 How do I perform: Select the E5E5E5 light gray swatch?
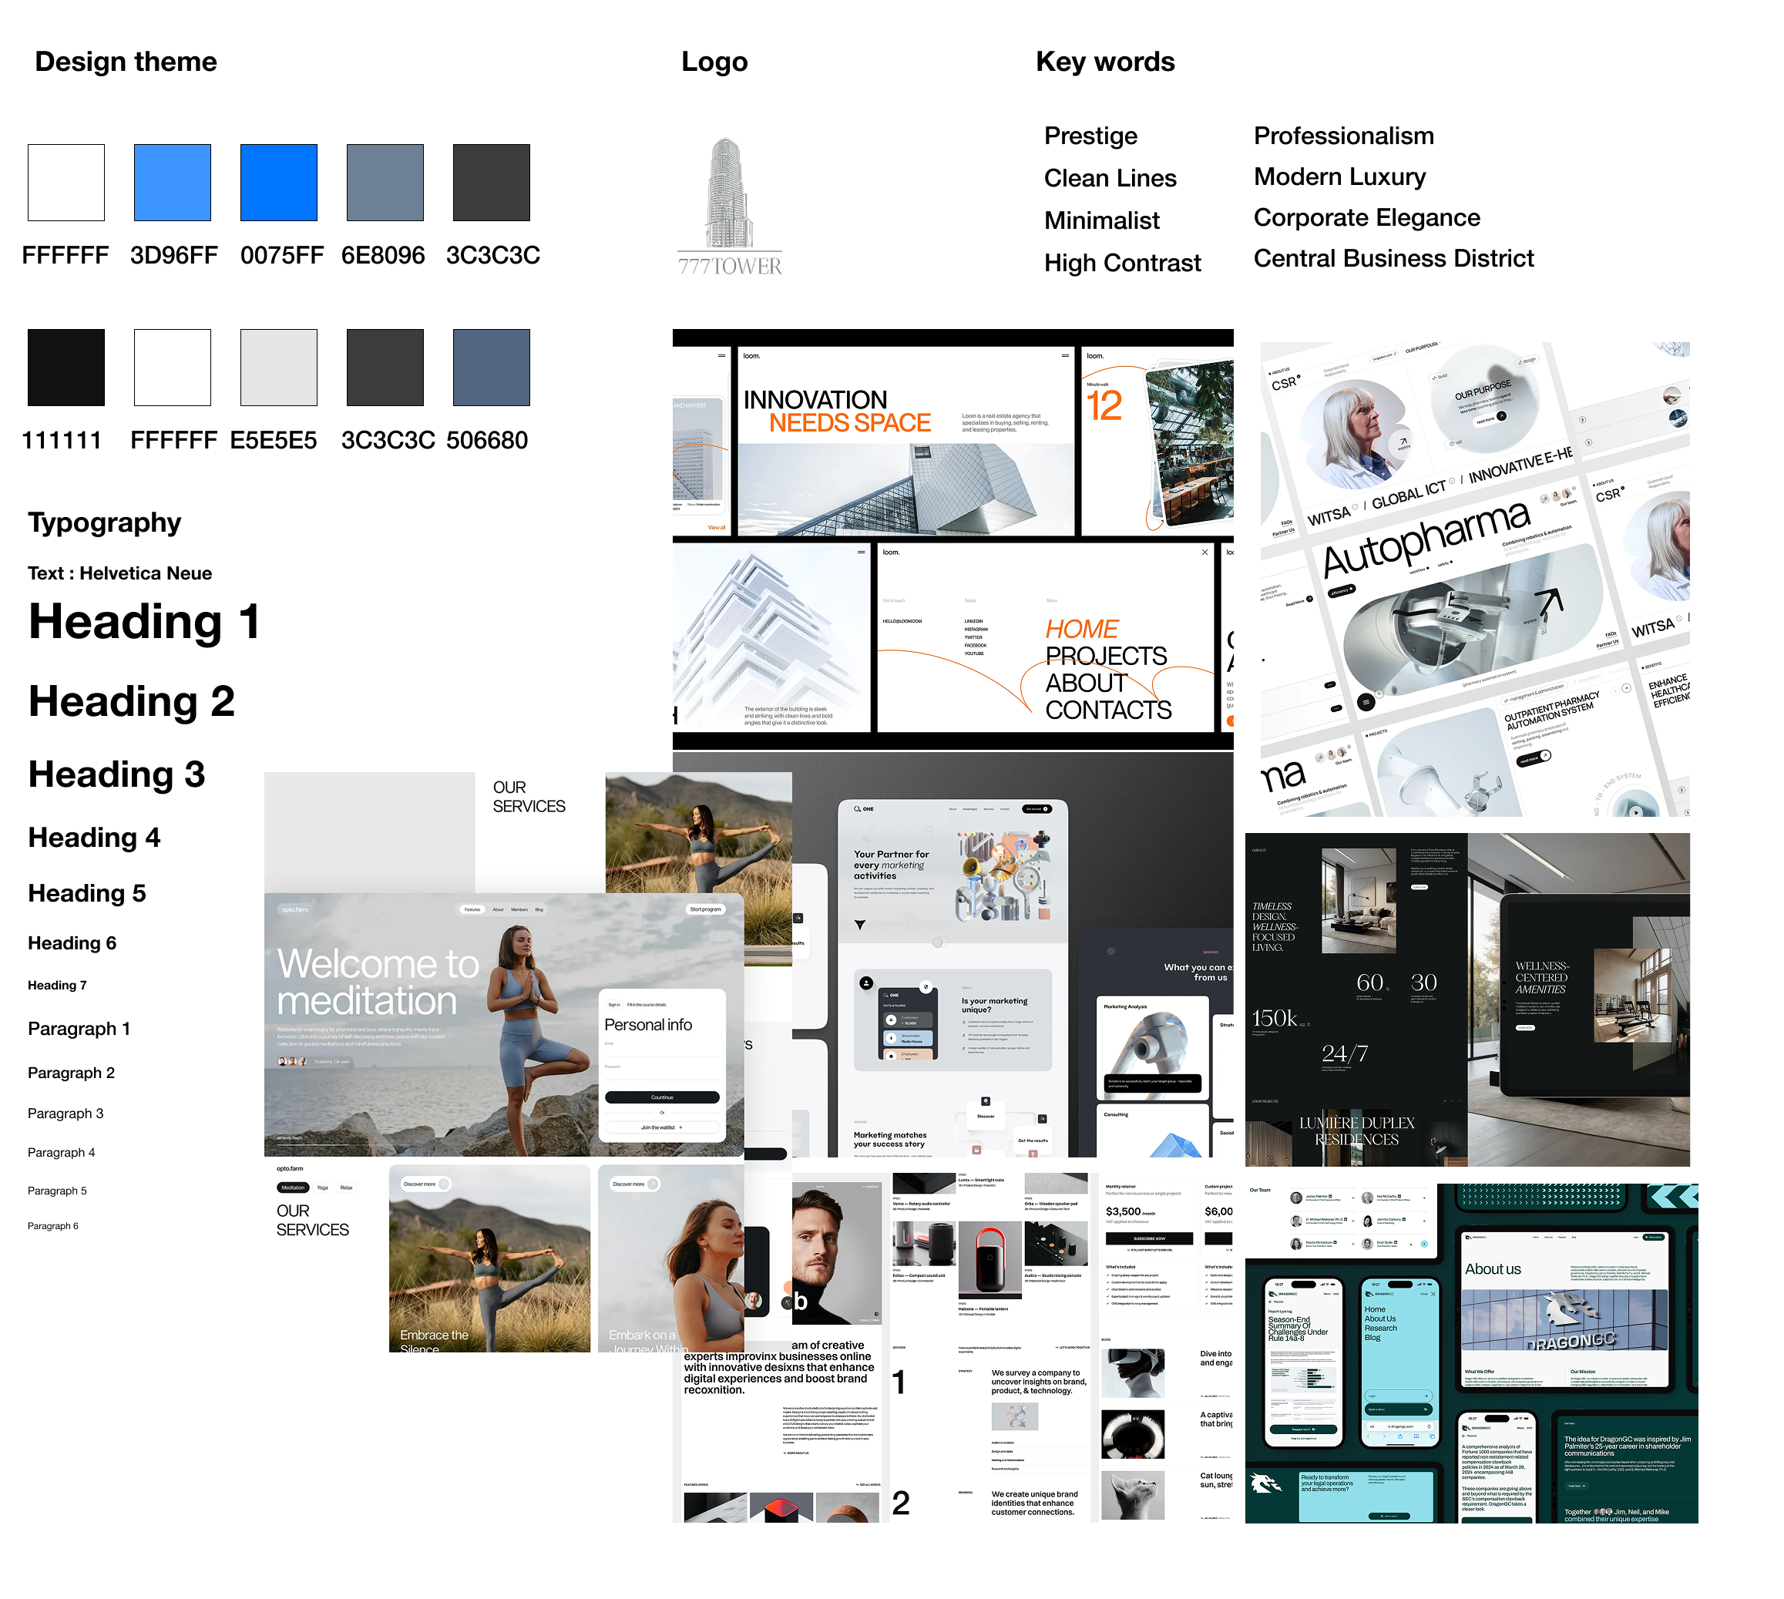[278, 368]
